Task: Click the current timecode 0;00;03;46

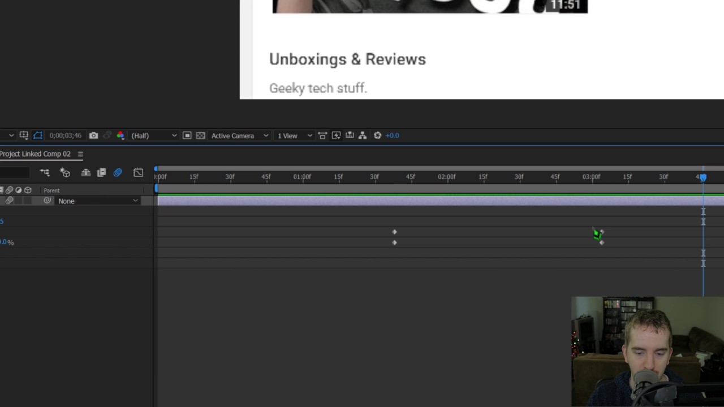Action: tap(65, 136)
